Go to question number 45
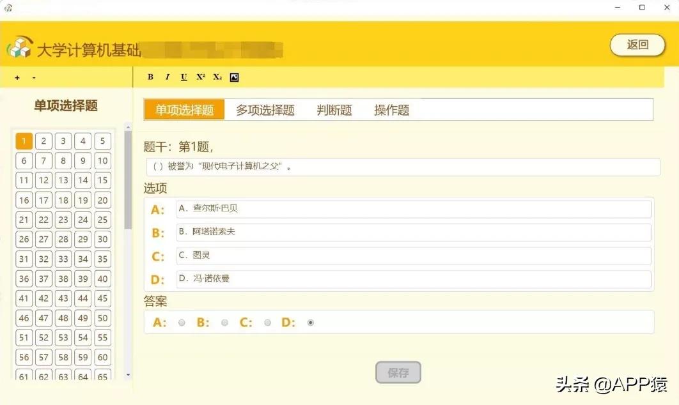Screen dimensions: 679x405 [x=103, y=298]
